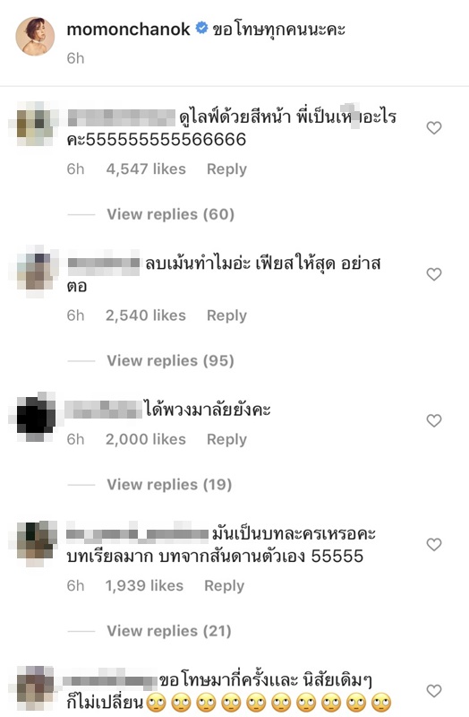
Task: View the 4,547 likes count list
Action: pos(146,169)
